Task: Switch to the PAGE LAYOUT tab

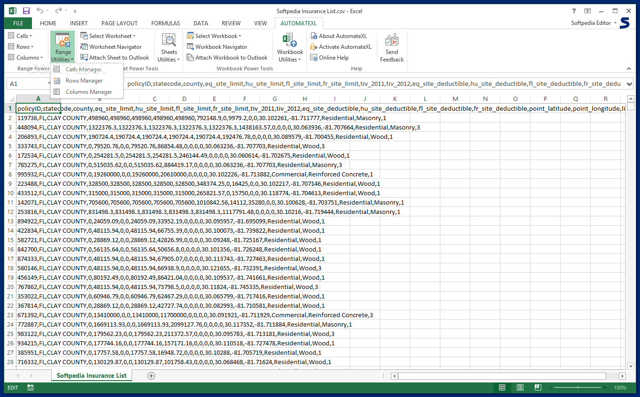Action: pyautogui.click(x=119, y=23)
